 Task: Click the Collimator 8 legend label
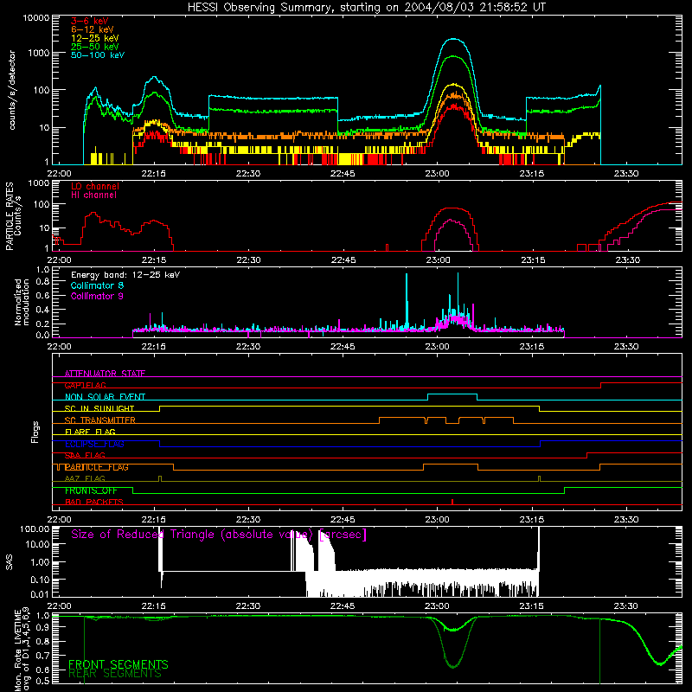tap(97, 285)
